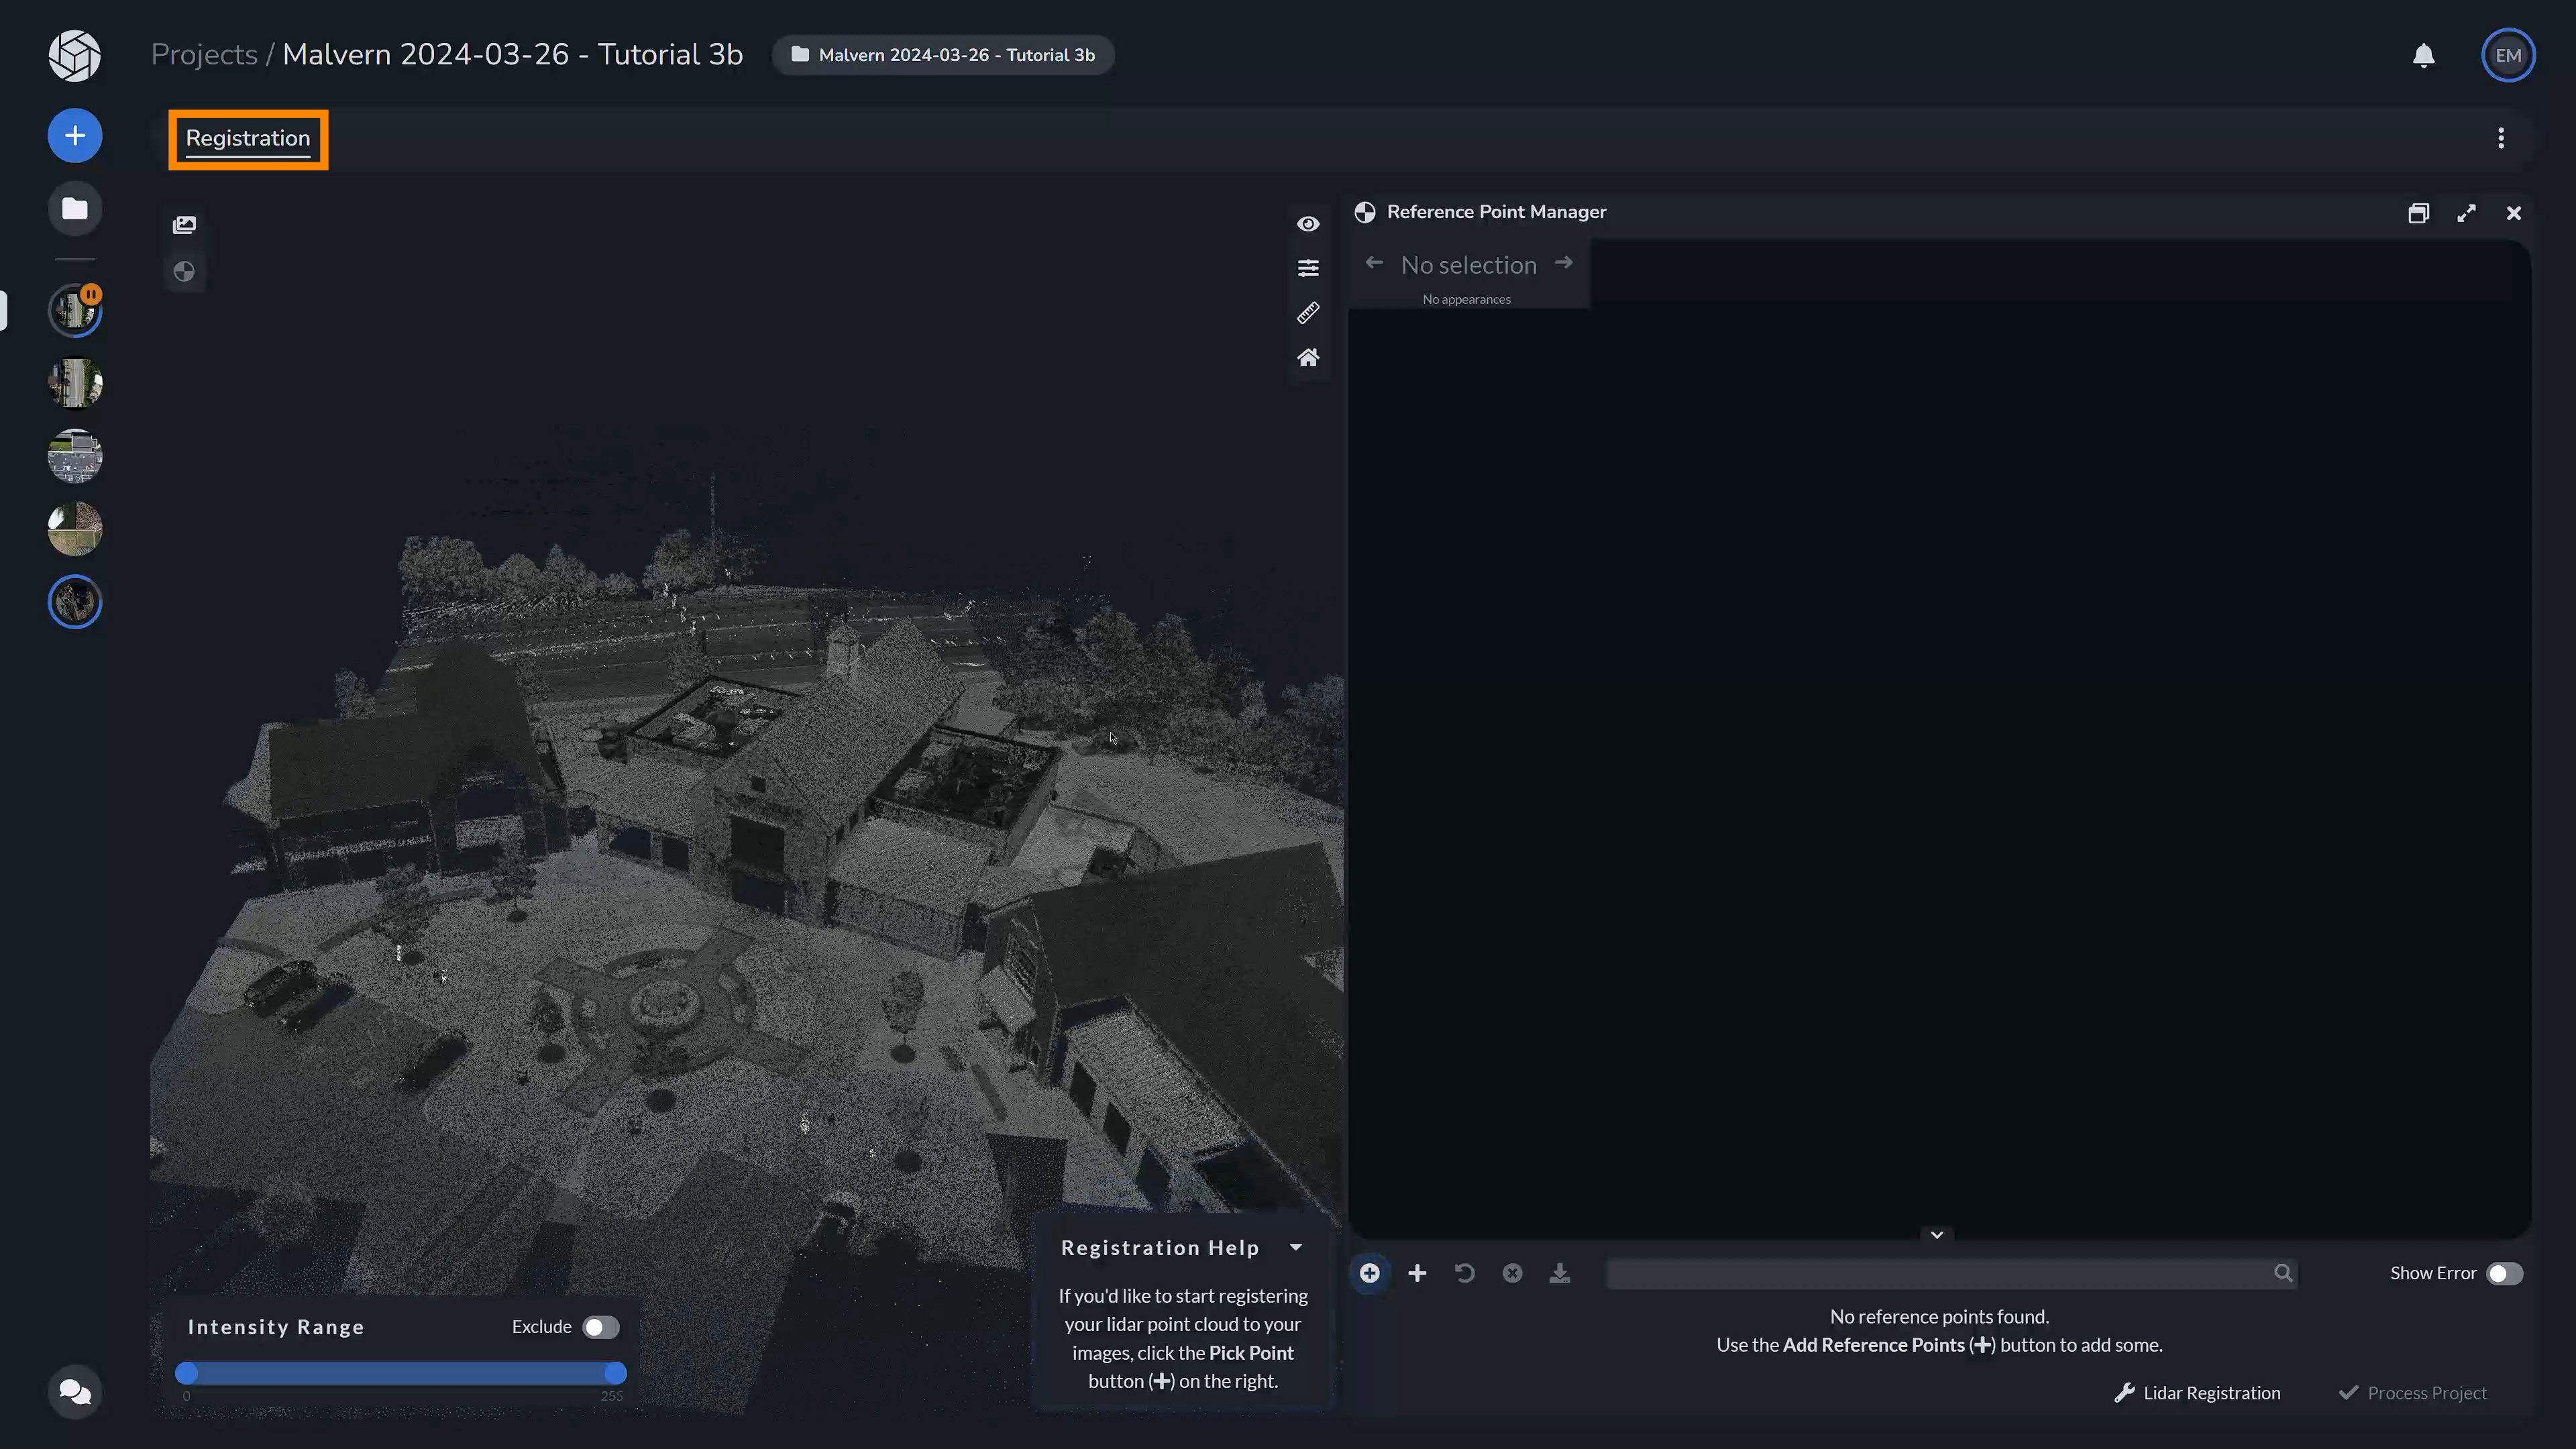This screenshot has height=1449, width=2576.
Task: Select the Pick Point tool
Action: pyautogui.click(x=1370, y=1273)
